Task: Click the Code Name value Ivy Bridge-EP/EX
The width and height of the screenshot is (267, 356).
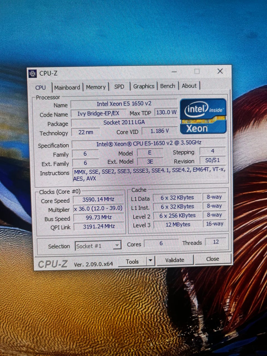Action: [x=98, y=113]
